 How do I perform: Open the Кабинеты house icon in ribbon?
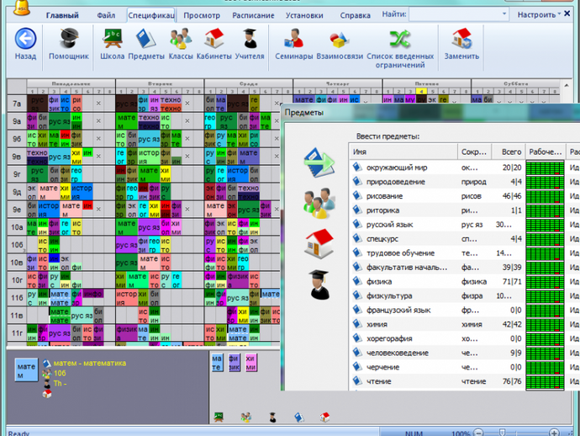pos(214,39)
